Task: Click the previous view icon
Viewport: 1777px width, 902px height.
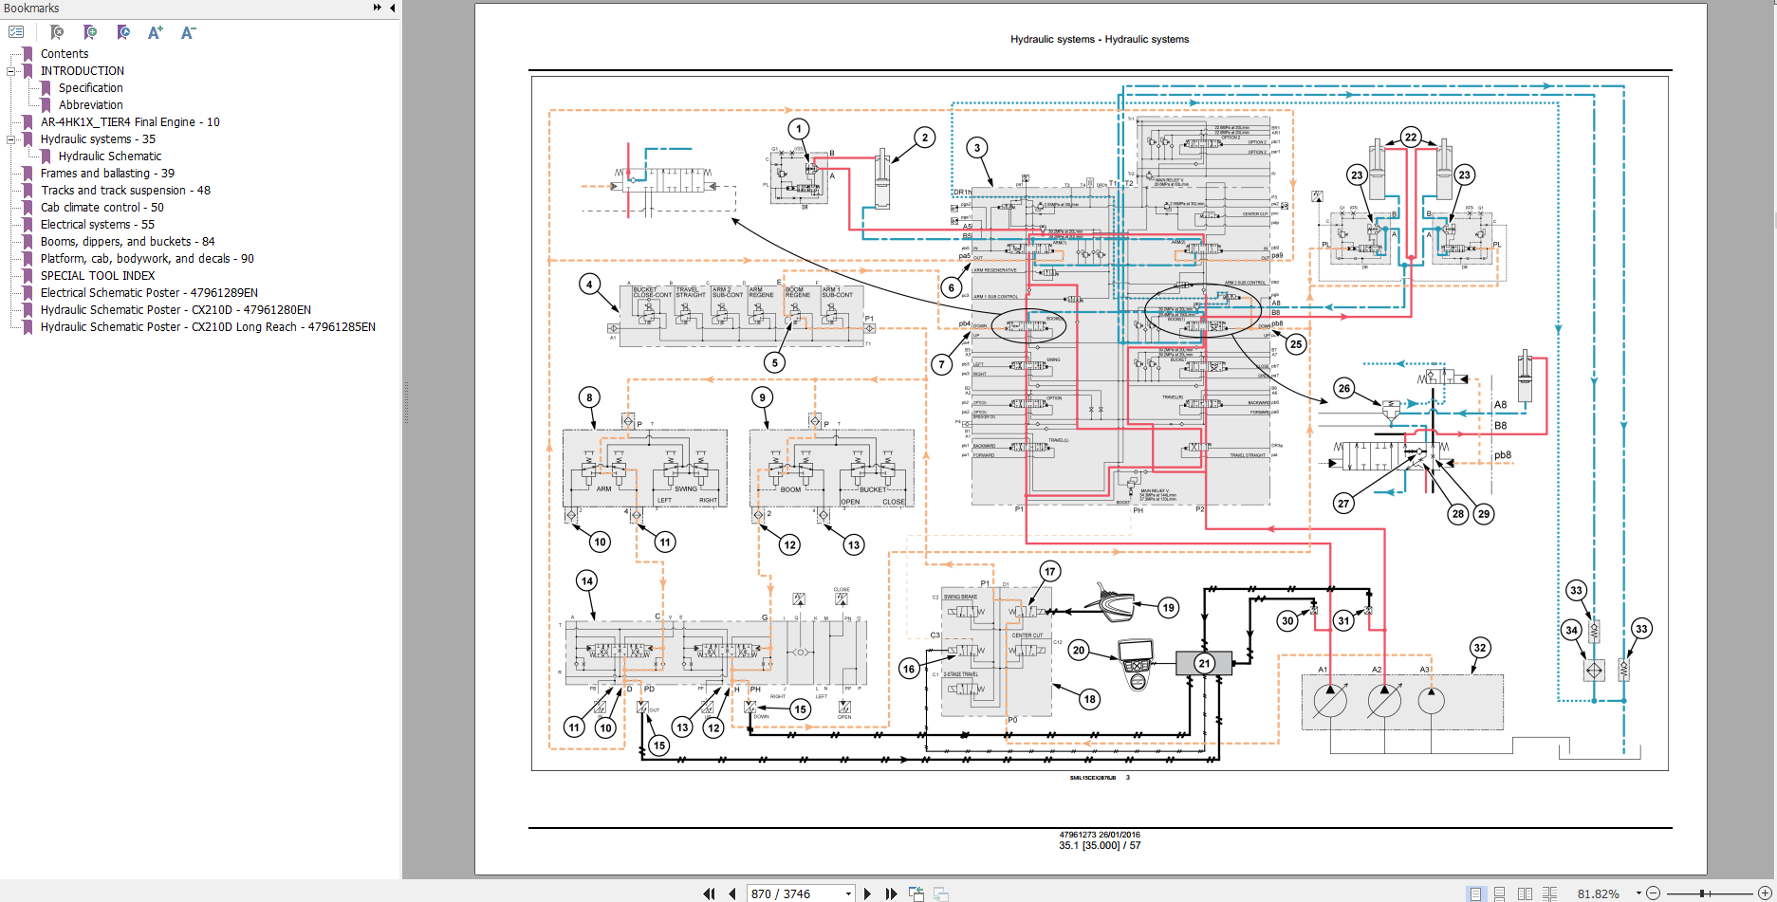Action: 916,893
